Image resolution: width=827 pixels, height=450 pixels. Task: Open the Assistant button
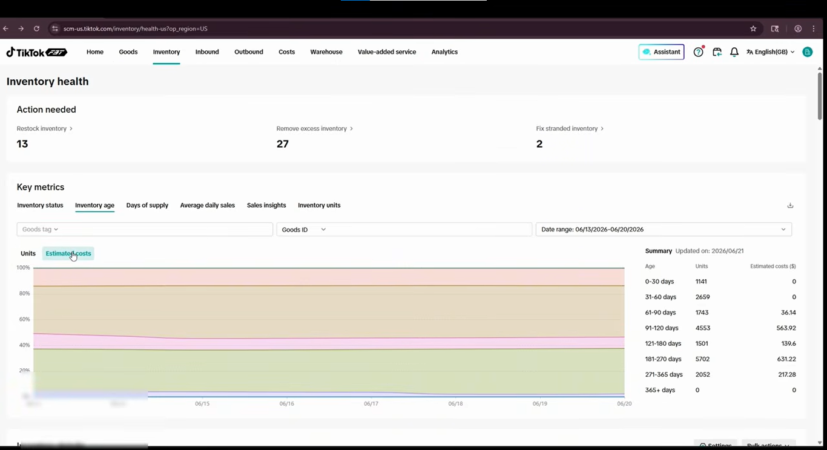[661, 52]
